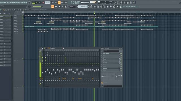Open the OPTIONS menu
The height and width of the screenshot is (101, 181).
(x=18, y=3)
